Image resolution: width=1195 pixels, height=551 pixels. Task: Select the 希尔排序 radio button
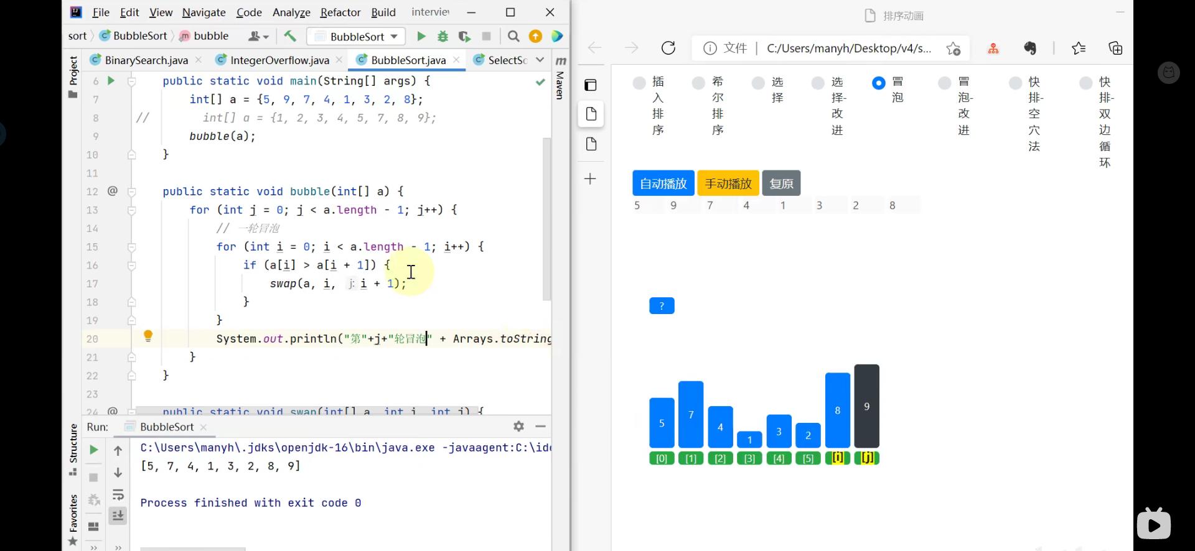tap(698, 83)
